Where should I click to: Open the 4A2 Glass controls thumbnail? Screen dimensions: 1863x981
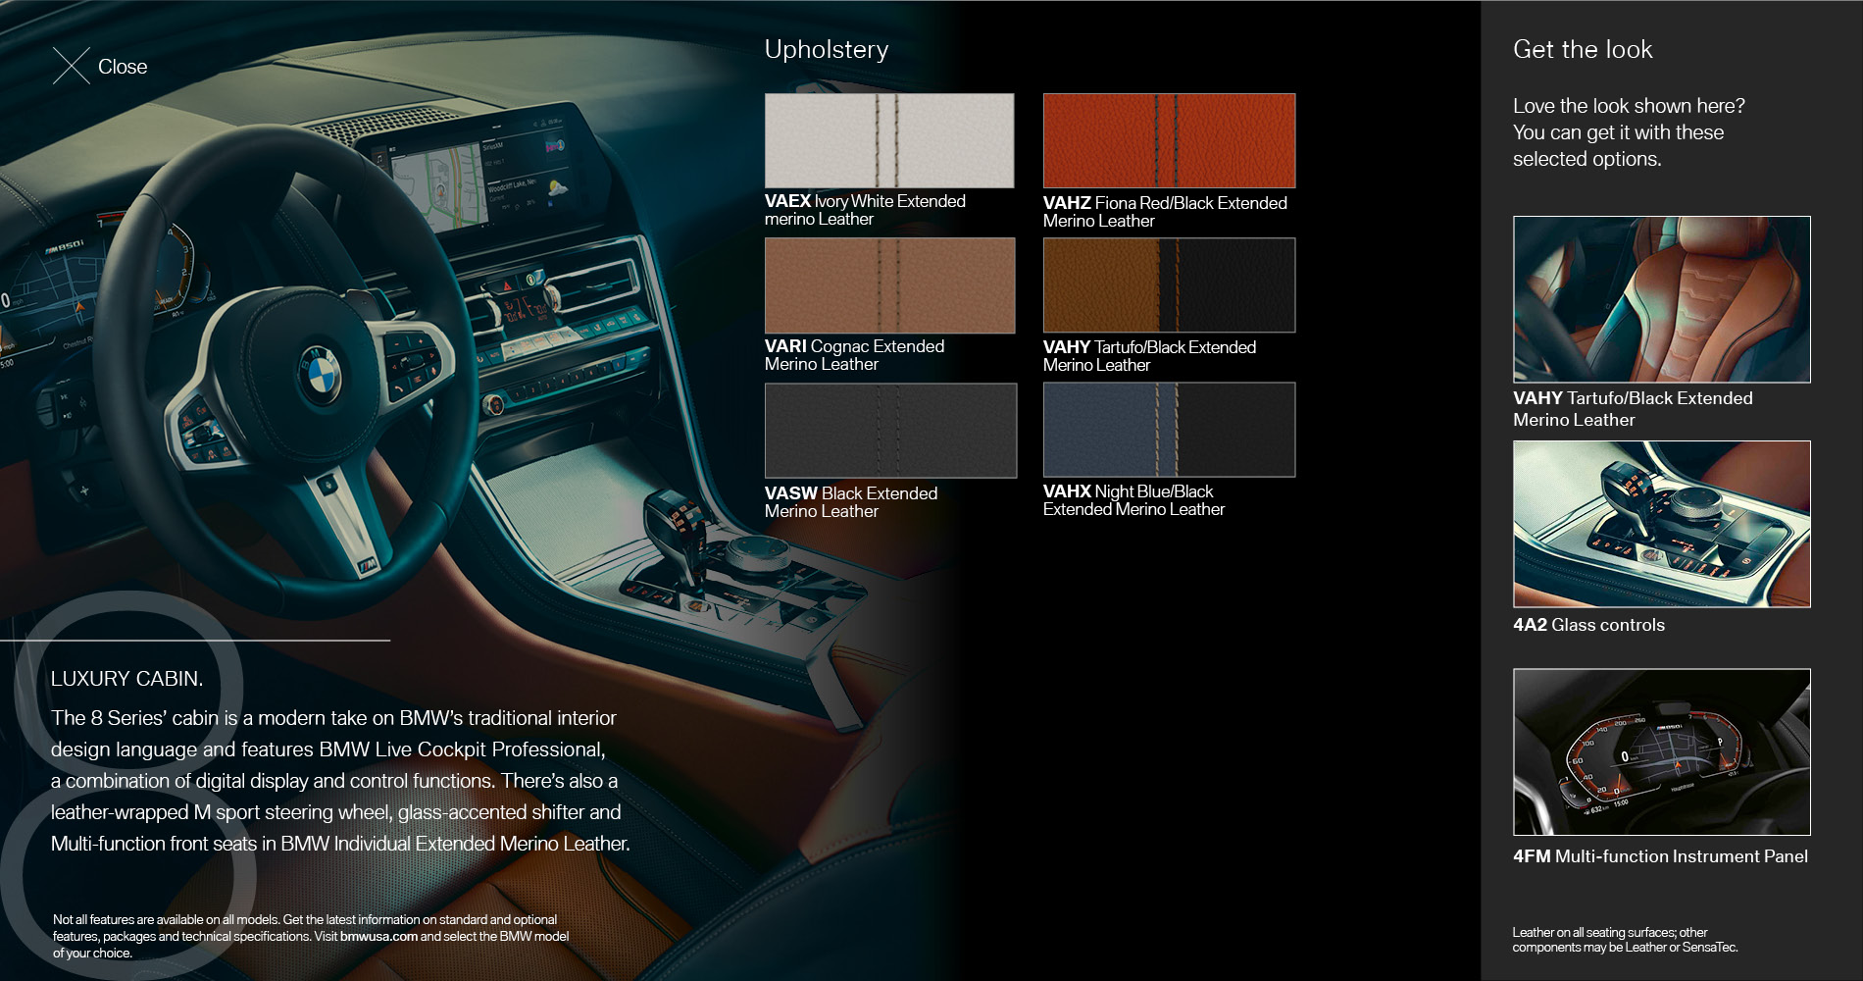pos(1661,524)
